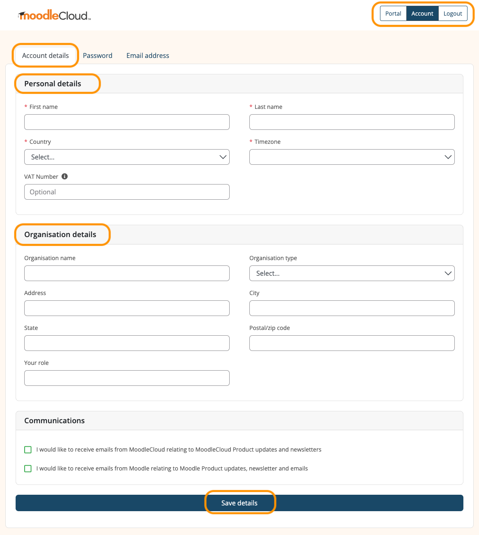Viewport: 479px width, 535px height.
Task: Open the Timezone dropdown arrow
Action: [x=448, y=157]
